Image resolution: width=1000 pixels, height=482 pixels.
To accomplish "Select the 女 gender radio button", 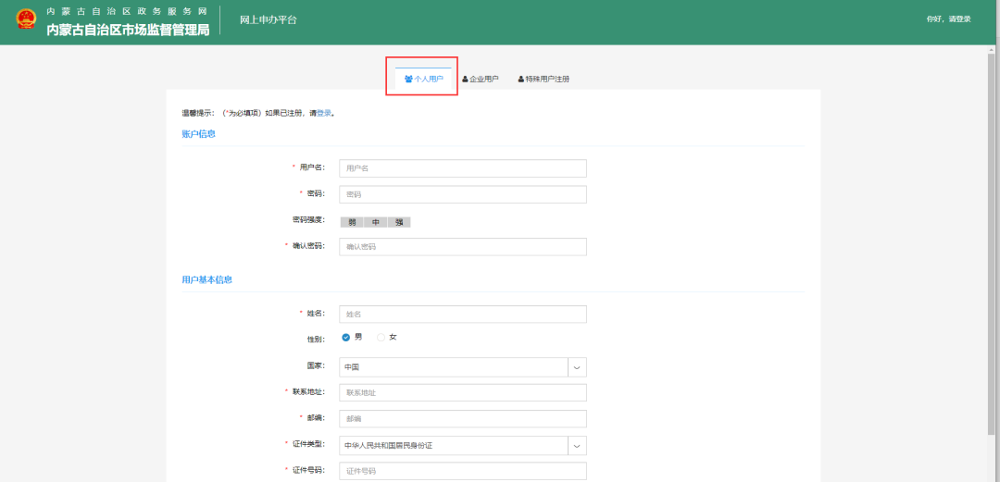I will [x=381, y=338].
